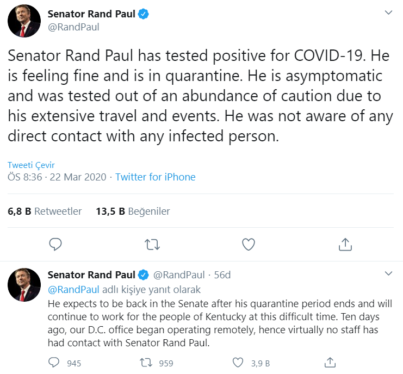Open the main tweet's options chevron
Screen dimensions: 403x374
pos(388,13)
